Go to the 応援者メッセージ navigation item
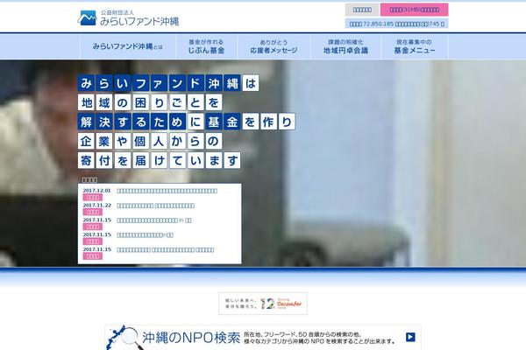Image resolution: width=526 pixels, height=350 pixels. pyautogui.click(x=274, y=46)
